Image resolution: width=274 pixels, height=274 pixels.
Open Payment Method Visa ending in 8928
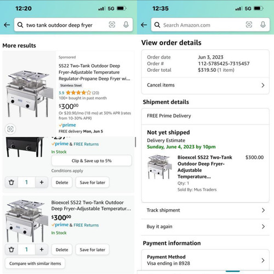[206, 260]
